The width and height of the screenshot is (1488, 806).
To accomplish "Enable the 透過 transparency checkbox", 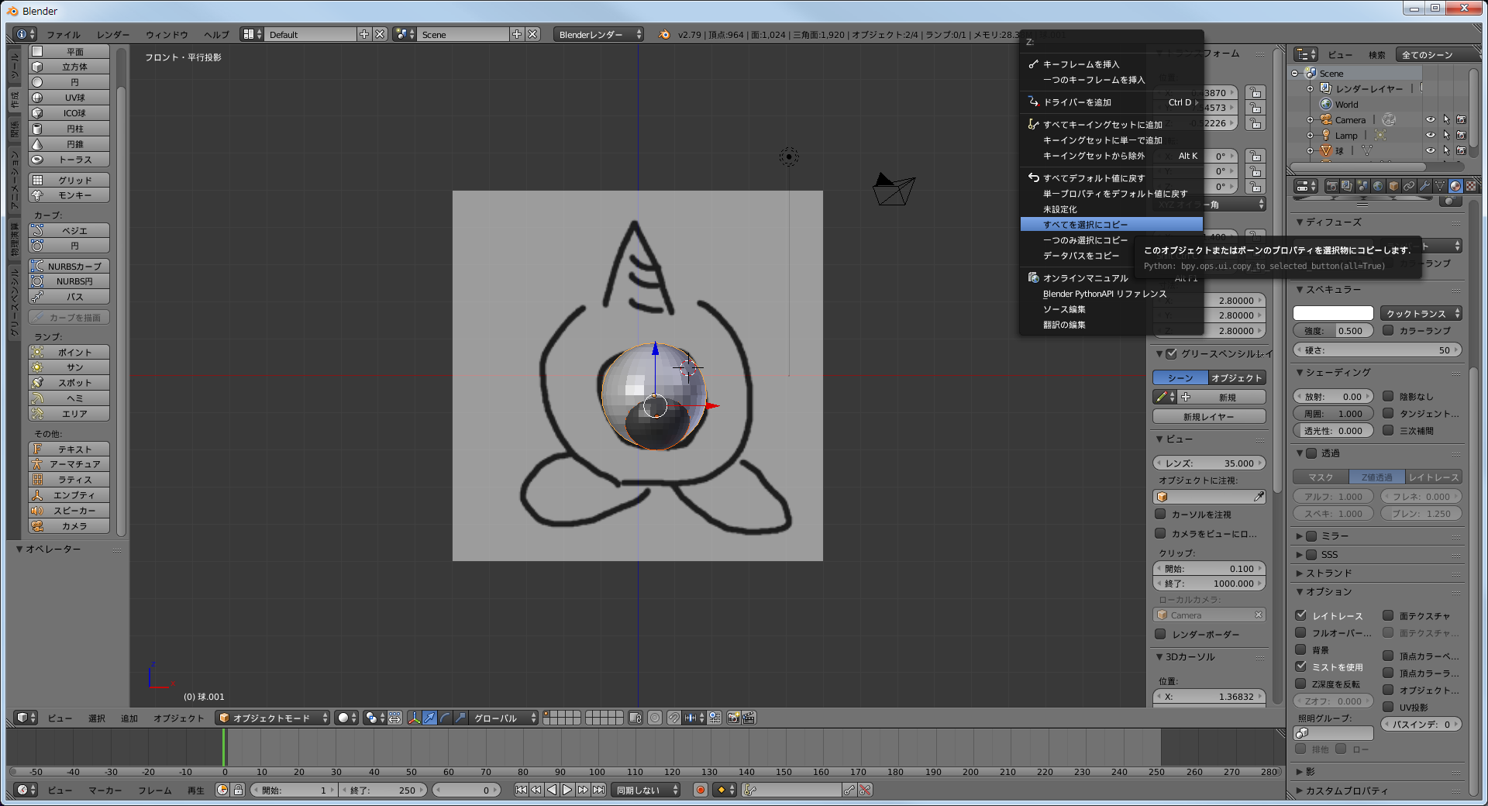I will coord(1311,453).
